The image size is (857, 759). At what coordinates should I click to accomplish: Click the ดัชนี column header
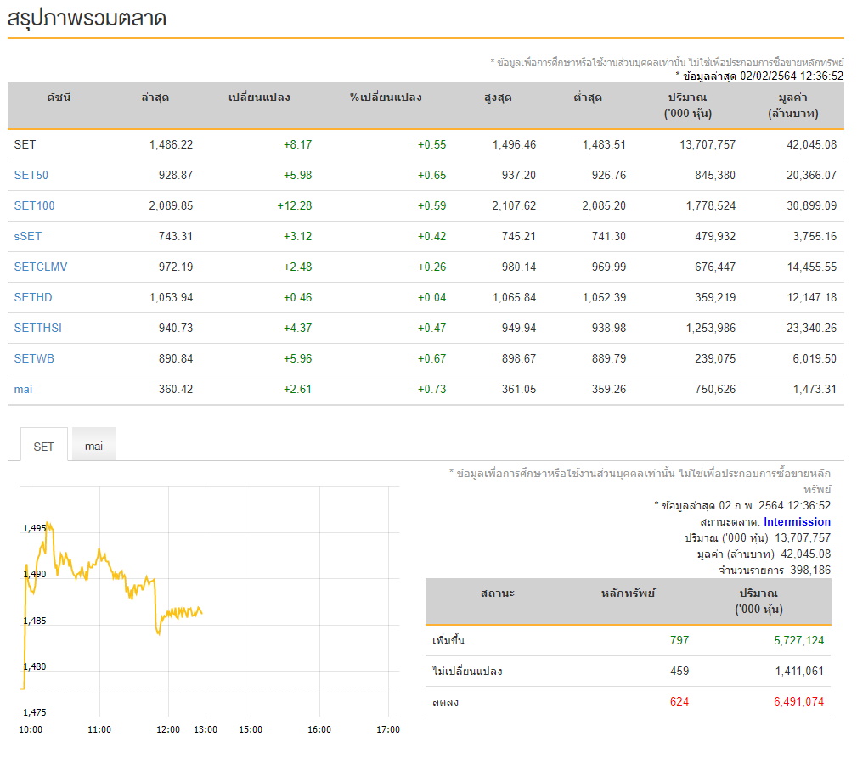tap(59, 98)
